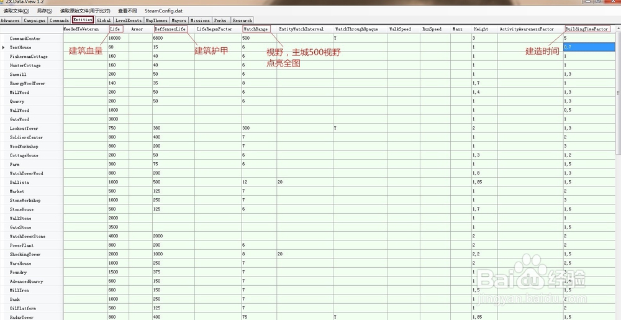Viewport: 621px width, 320px height.
Task: Select the EnergyWoodTower row header
Action: pos(32,83)
